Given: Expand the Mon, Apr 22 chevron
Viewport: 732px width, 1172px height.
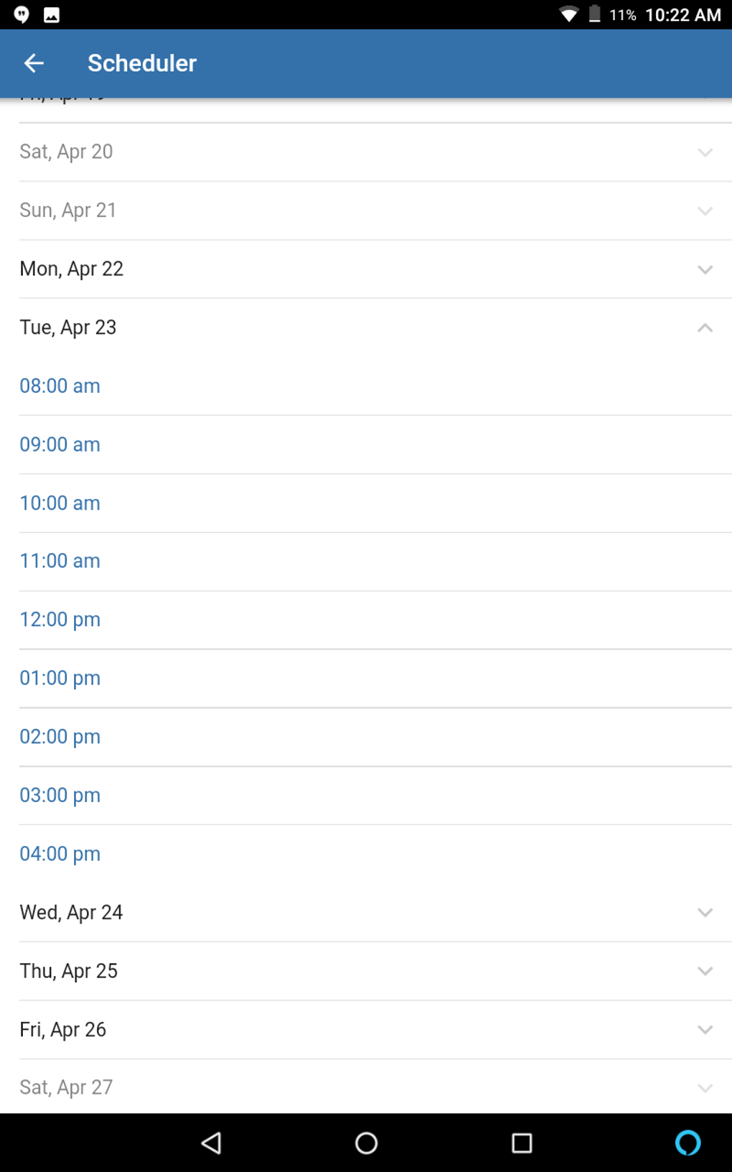Looking at the screenshot, I should [x=705, y=269].
